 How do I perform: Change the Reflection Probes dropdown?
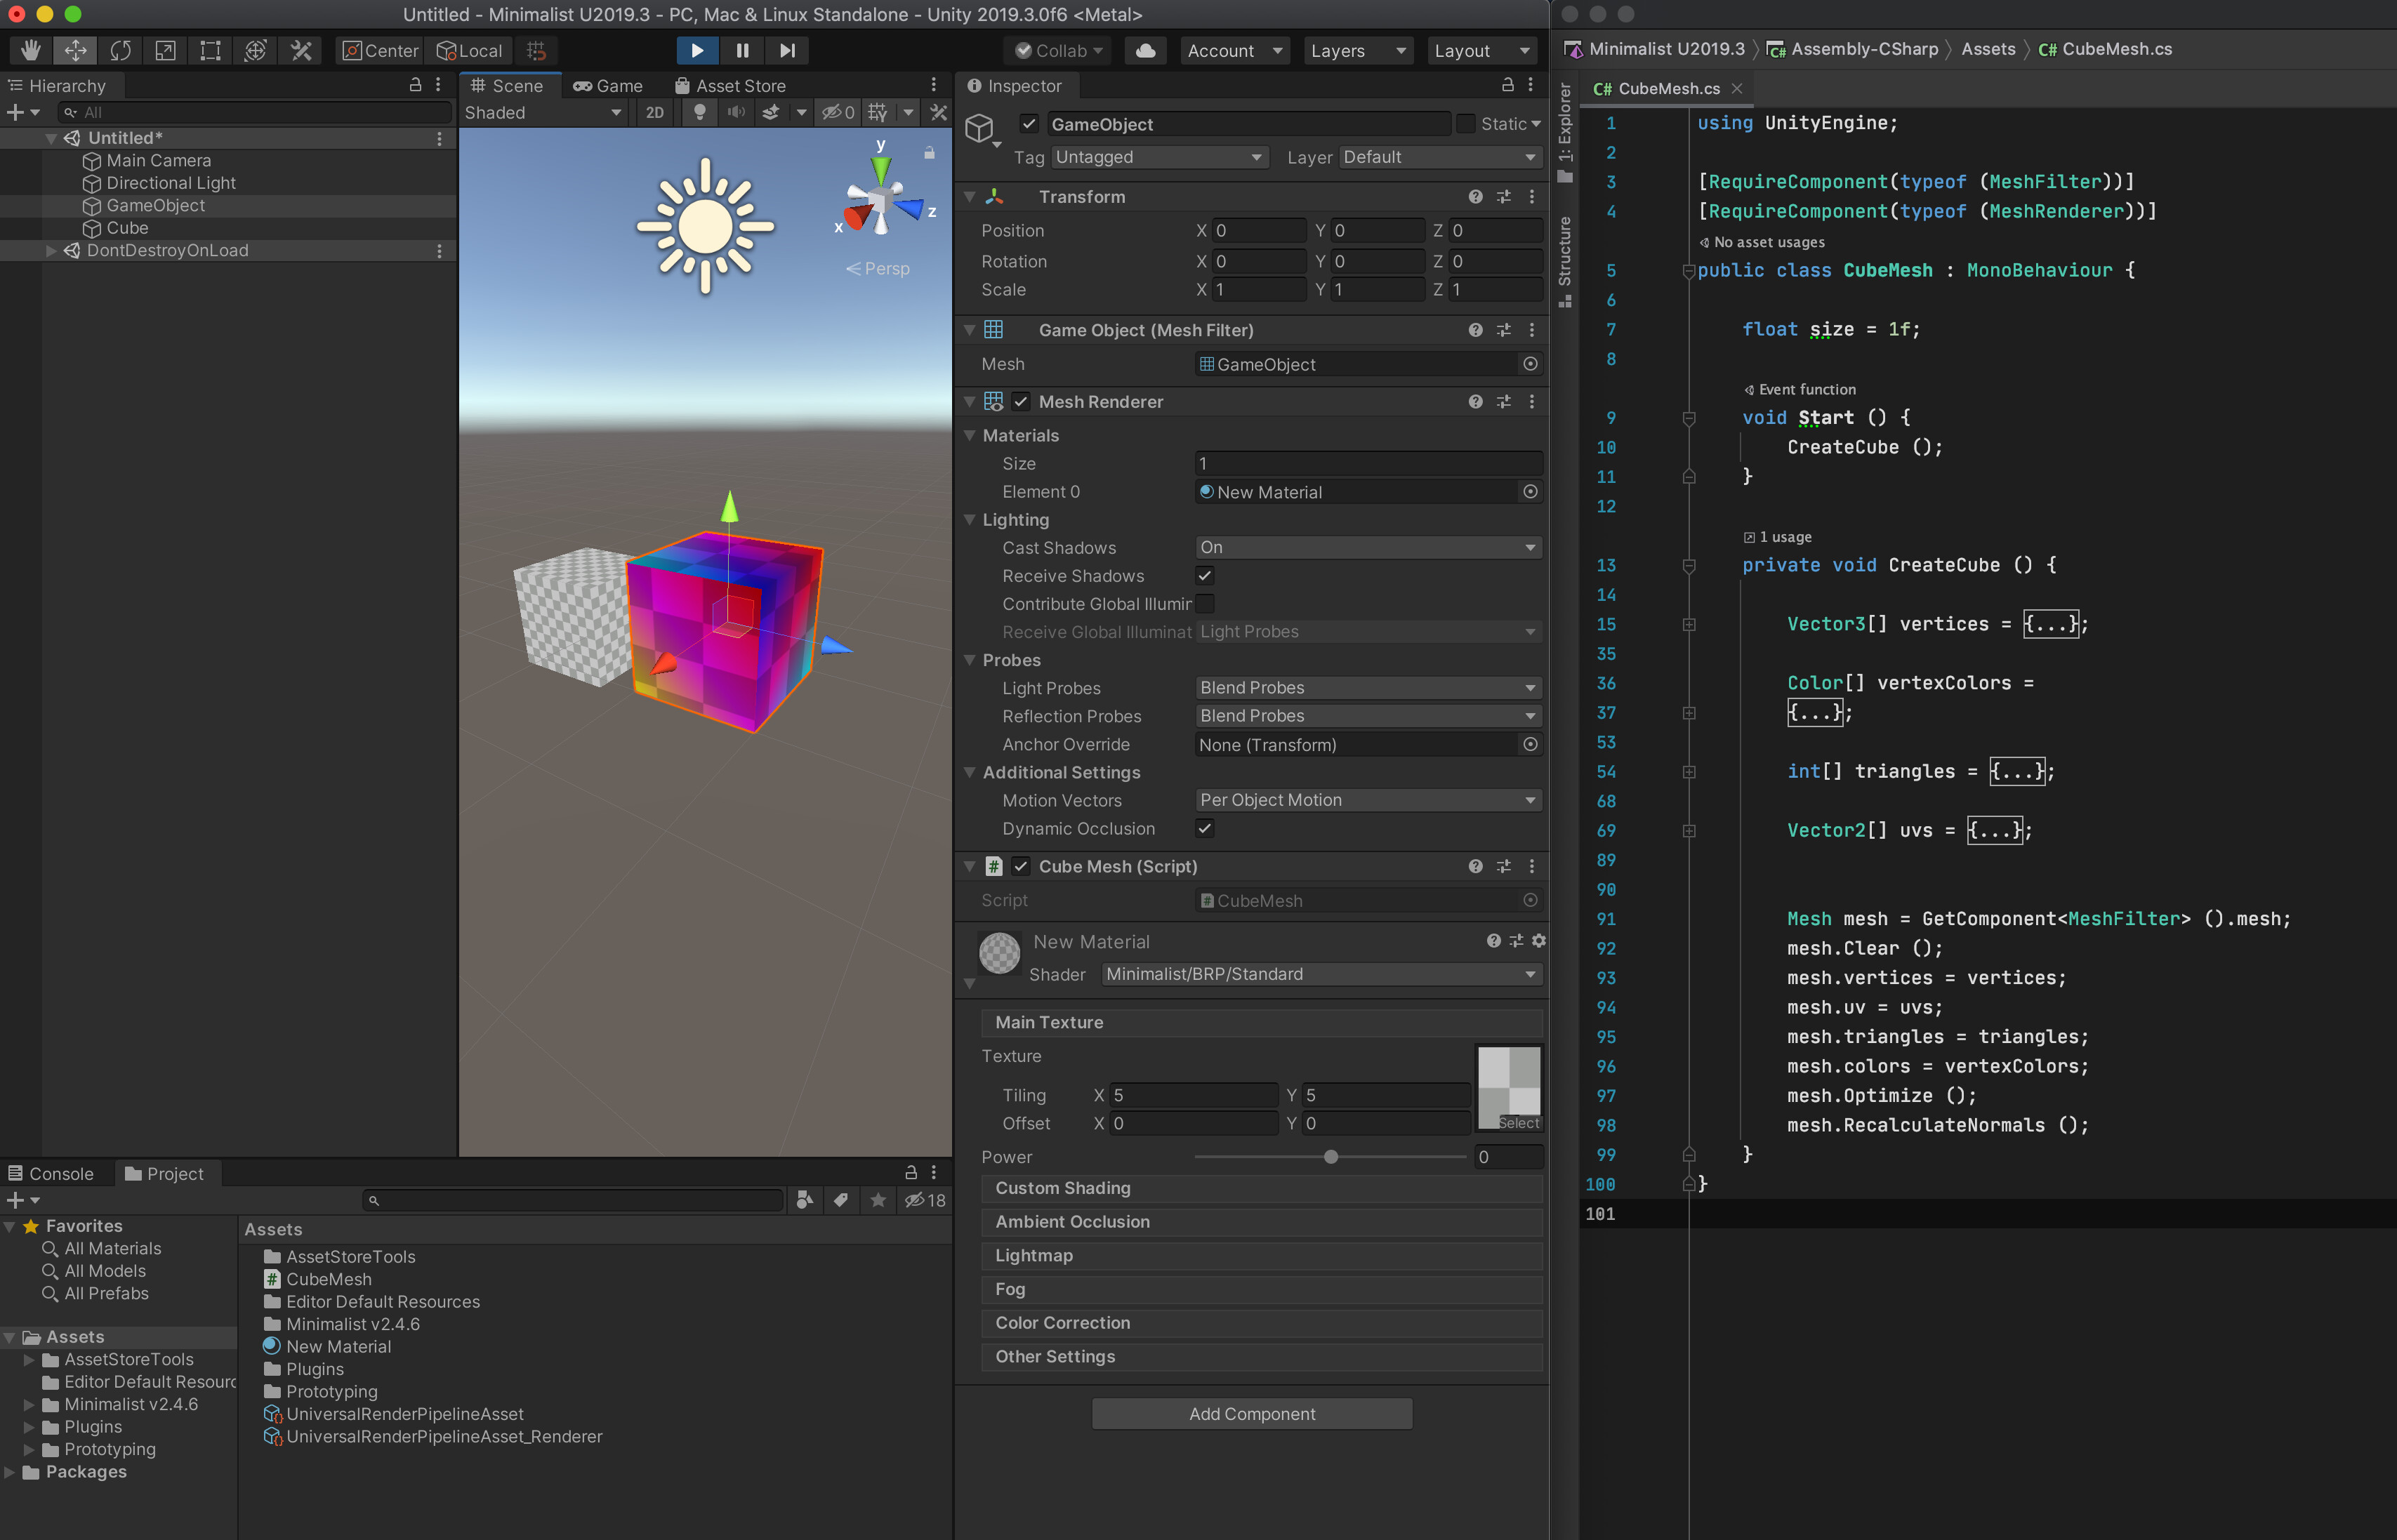[x=1366, y=715]
